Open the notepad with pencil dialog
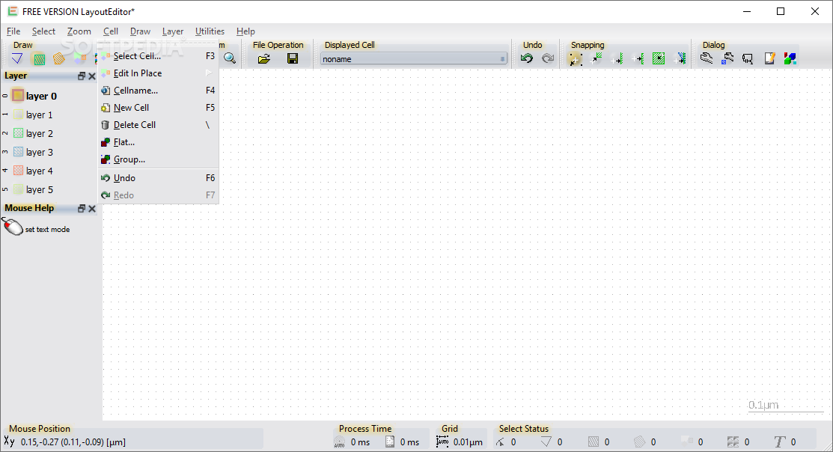 click(769, 58)
